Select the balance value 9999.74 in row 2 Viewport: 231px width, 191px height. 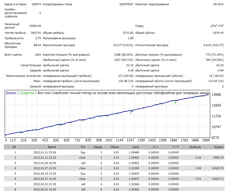(218, 158)
